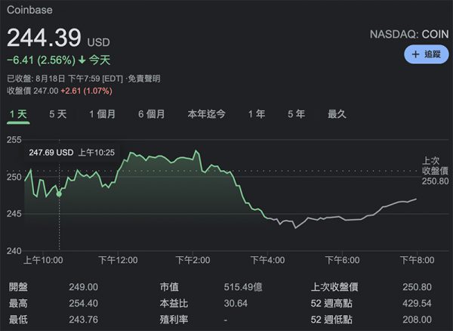Click the 52 週高點 value 429.54

417,303
